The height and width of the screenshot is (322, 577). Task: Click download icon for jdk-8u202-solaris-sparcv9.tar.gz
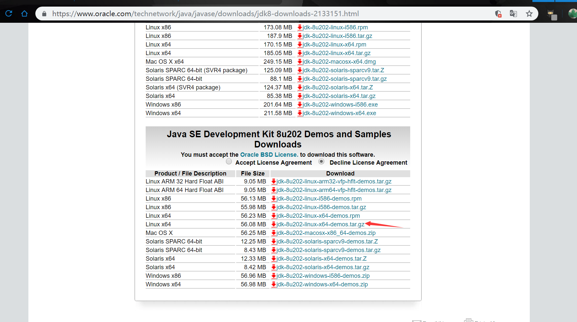[x=300, y=79]
